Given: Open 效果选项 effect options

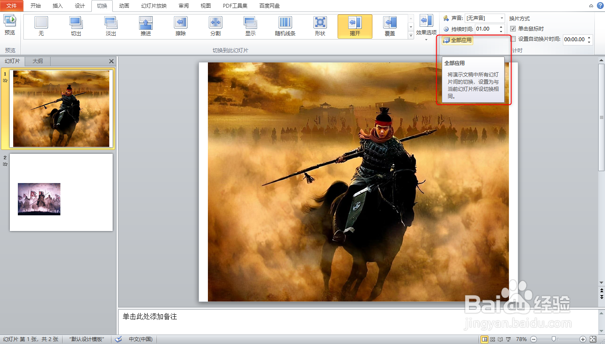Looking at the screenshot, I should coord(426,28).
